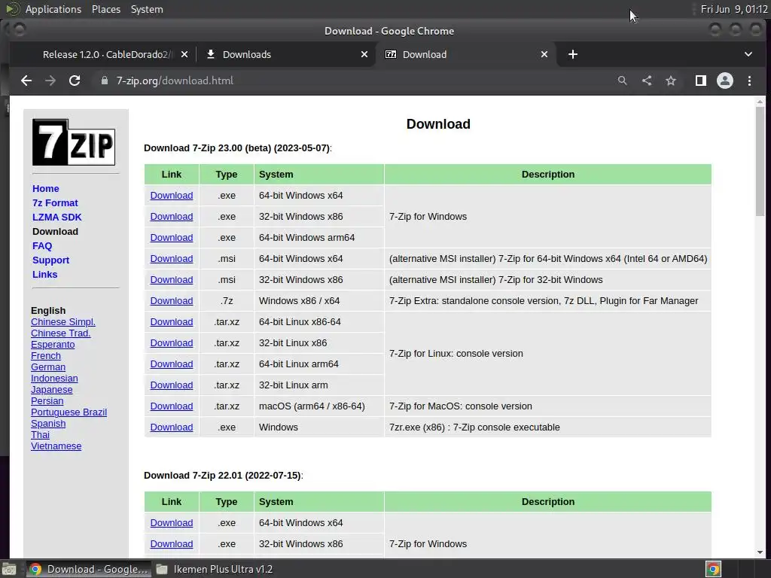
Task: Download 23.00 .exe for 64-bit Windows x64
Action: pos(172,196)
